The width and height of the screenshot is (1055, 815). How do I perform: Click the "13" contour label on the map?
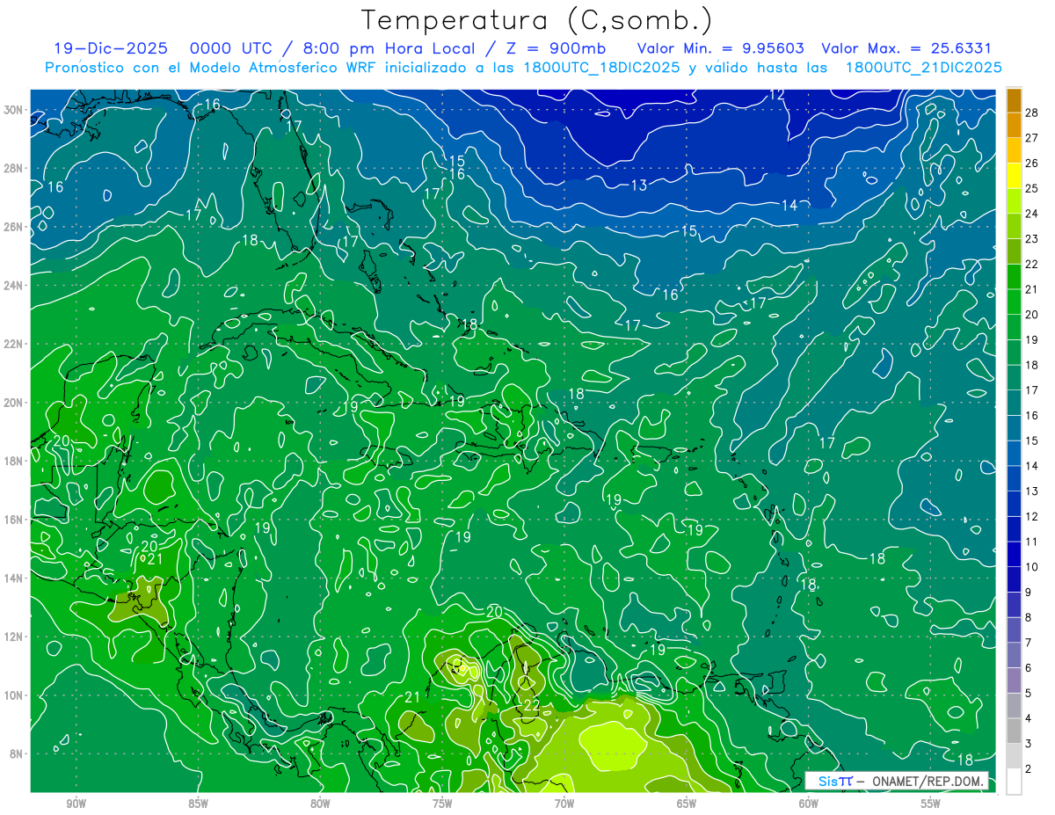[x=639, y=185]
